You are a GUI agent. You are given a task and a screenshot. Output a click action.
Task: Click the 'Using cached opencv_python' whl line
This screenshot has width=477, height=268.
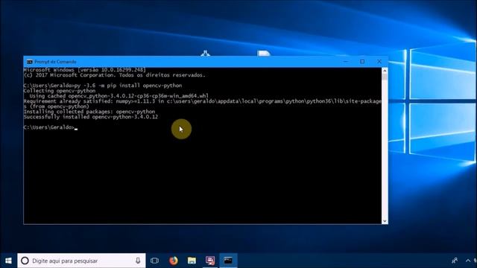click(x=119, y=96)
